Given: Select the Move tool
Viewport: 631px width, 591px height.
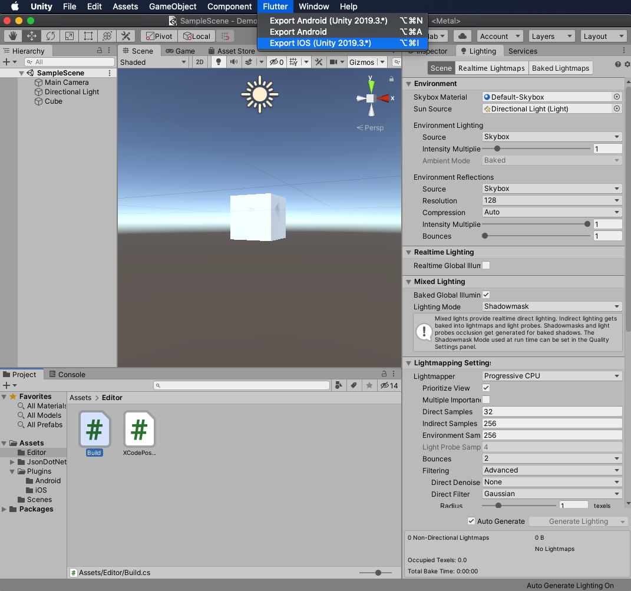Looking at the screenshot, I should [32, 36].
